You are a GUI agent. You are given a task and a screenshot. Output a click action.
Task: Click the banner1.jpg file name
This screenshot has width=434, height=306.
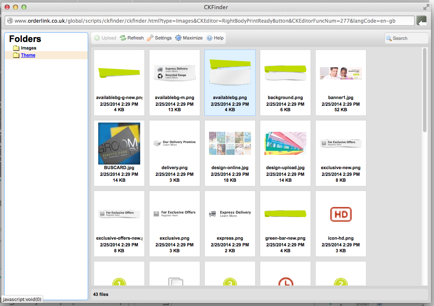pos(341,97)
